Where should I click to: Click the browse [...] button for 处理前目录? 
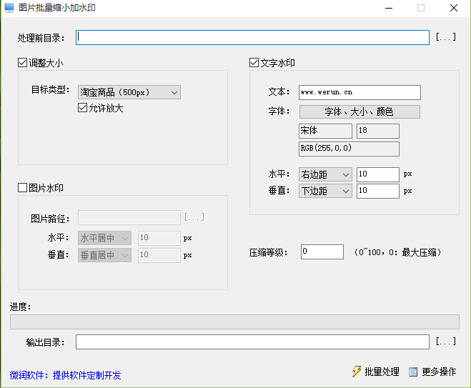(446, 37)
